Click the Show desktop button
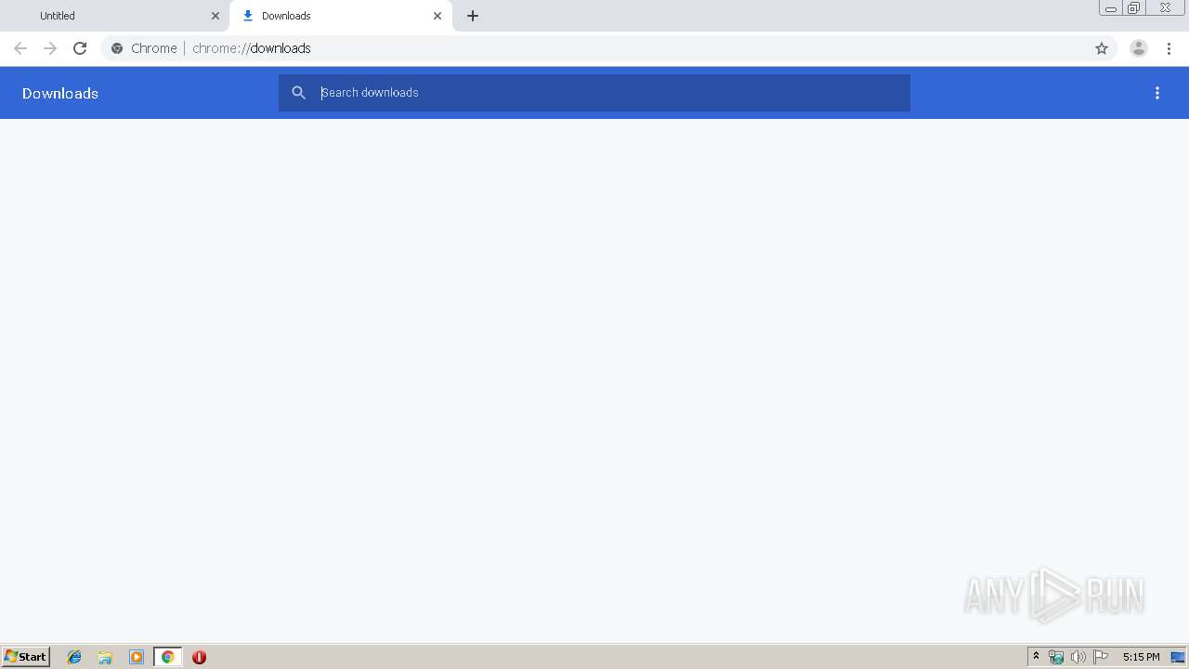 (x=1178, y=657)
